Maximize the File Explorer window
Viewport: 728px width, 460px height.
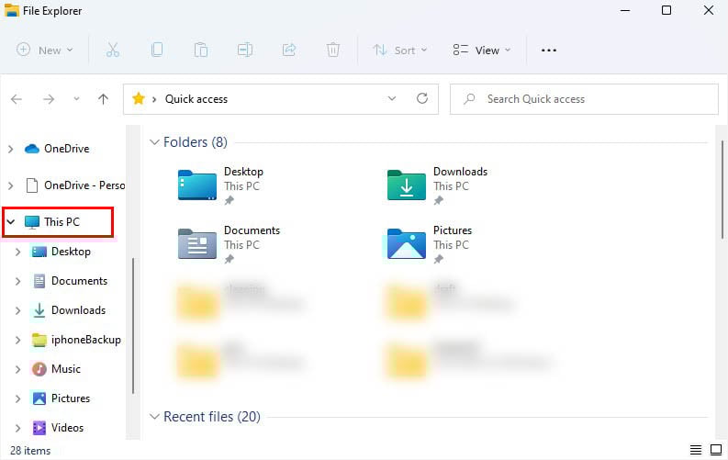666,10
